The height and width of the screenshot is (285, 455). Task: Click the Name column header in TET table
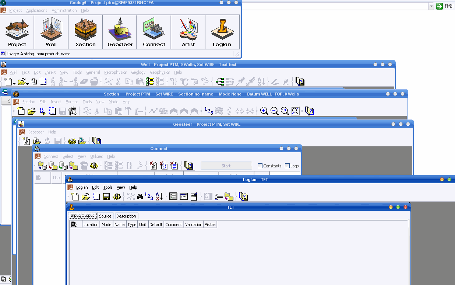click(120, 225)
